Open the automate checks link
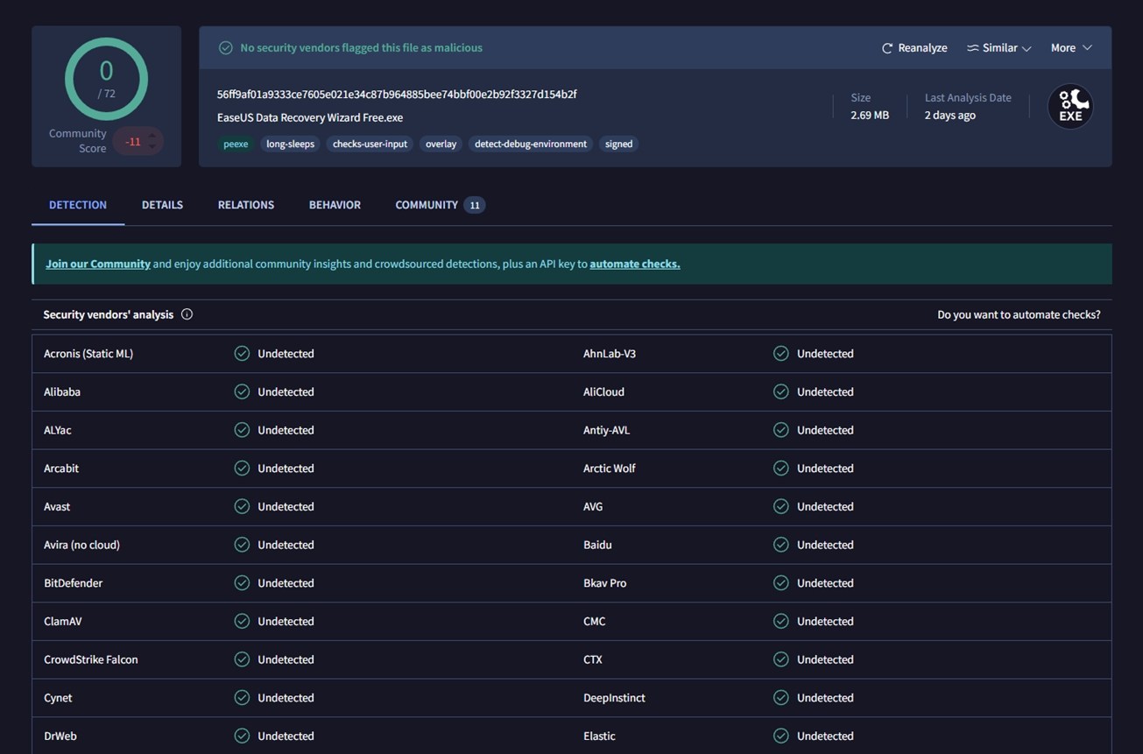 (x=634, y=263)
